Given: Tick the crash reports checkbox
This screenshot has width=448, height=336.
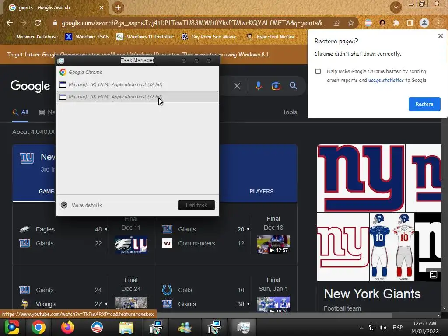Looking at the screenshot, I should pos(318,71).
